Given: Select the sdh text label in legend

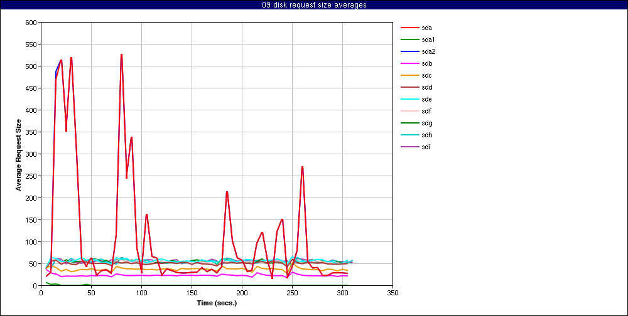Looking at the screenshot, I should [x=426, y=135].
